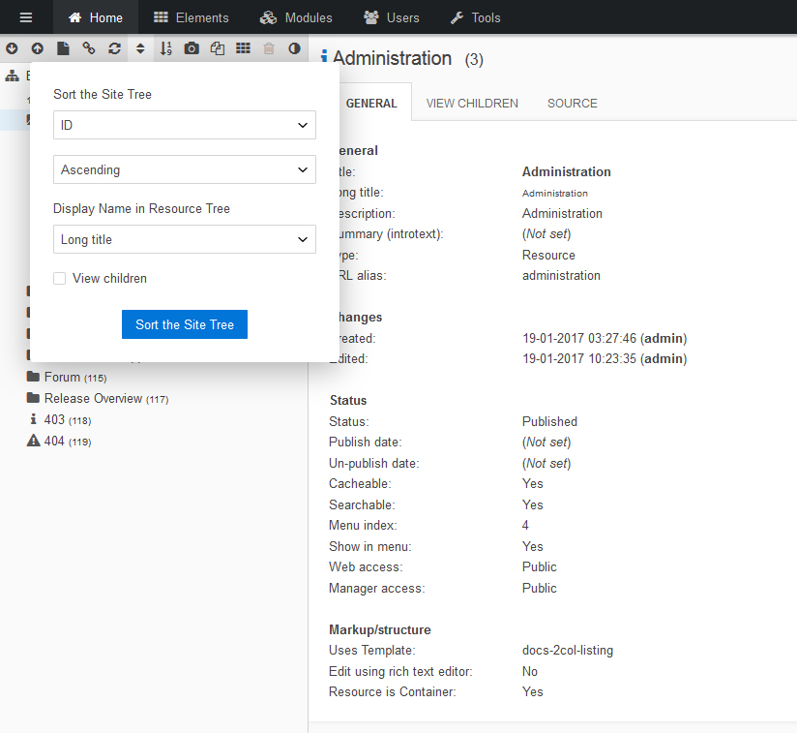The width and height of the screenshot is (797, 733).
Task: Click the Manager access Public value
Action: (540, 588)
